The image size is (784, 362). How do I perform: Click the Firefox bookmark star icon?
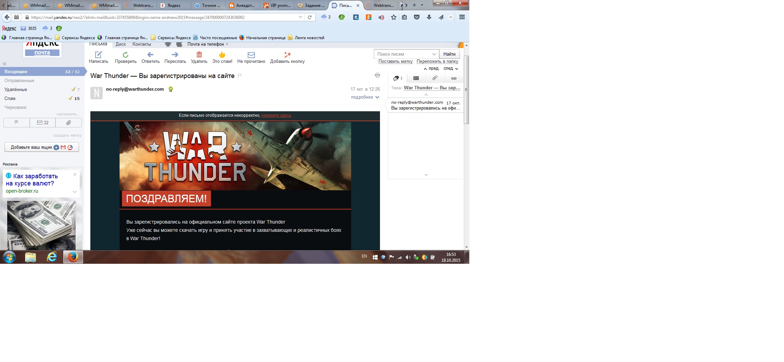click(394, 17)
